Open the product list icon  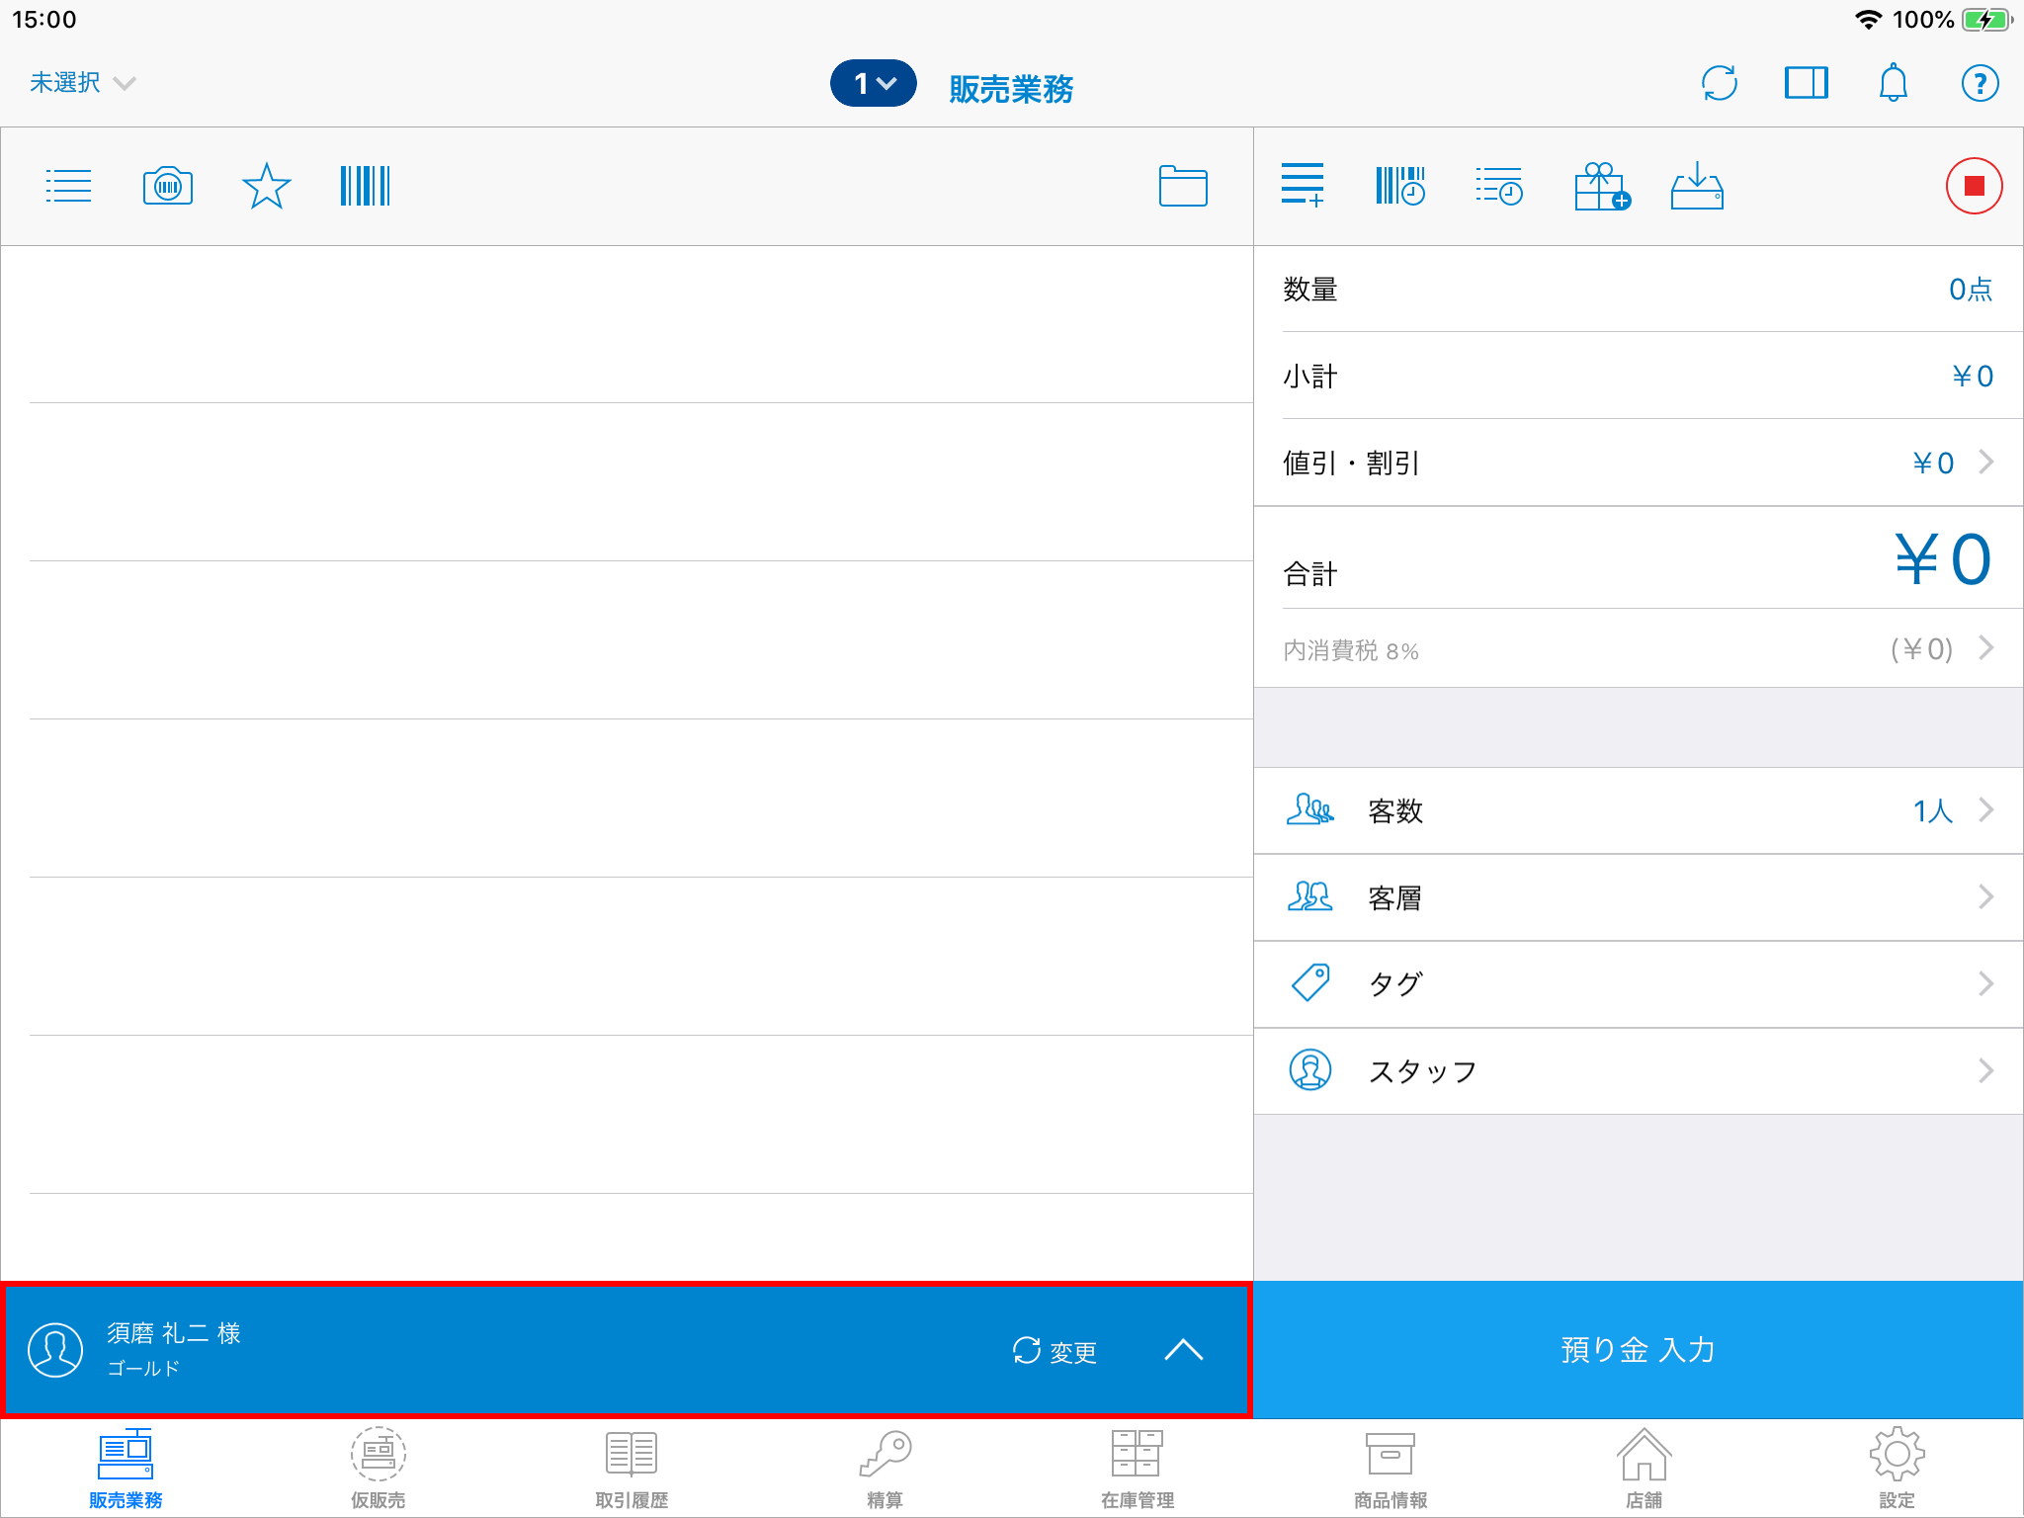(68, 186)
